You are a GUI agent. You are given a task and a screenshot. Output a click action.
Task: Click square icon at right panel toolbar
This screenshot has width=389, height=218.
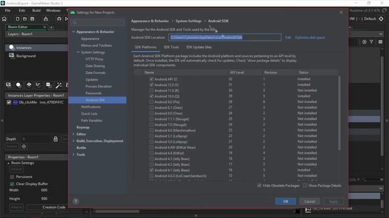point(380,42)
